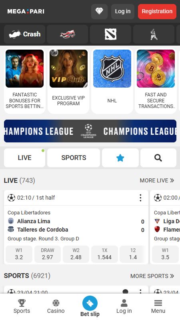Open options menu for Alianza Lima match
180x320 pixels.
point(140,198)
